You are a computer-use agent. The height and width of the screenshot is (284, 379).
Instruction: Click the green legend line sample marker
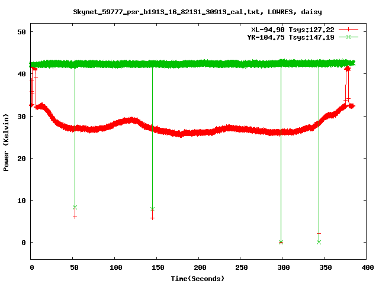(x=348, y=37)
